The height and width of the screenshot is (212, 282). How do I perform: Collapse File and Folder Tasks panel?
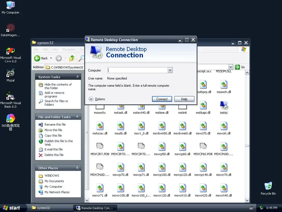pos(77,117)
